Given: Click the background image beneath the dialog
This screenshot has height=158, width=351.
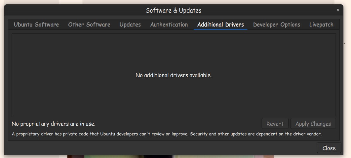Looking at the screenshot, I should pos(170,157).
